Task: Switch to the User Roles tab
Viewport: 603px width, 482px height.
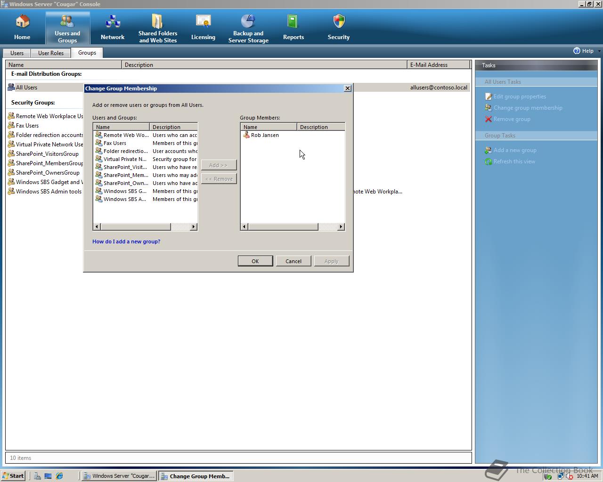Action: tap(51, 53)
